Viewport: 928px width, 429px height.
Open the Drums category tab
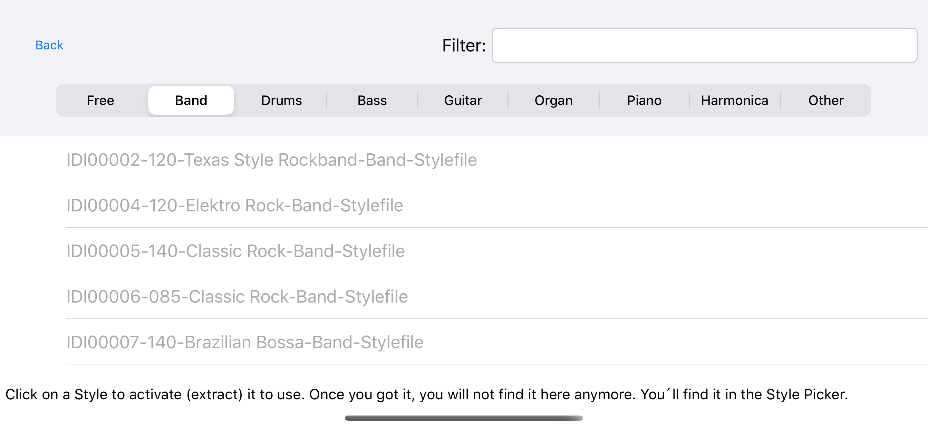(x=281, y=100)
